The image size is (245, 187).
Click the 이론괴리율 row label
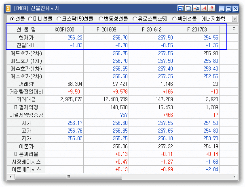[x=26, y=154]
